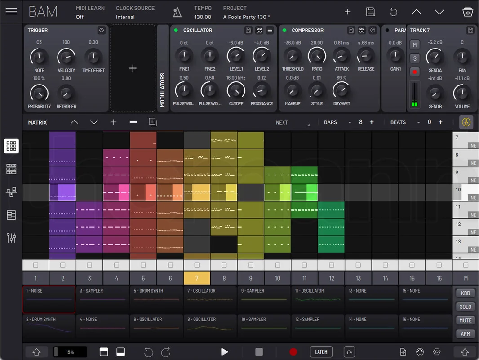Move matrix row up with chevron

[74, 122]
